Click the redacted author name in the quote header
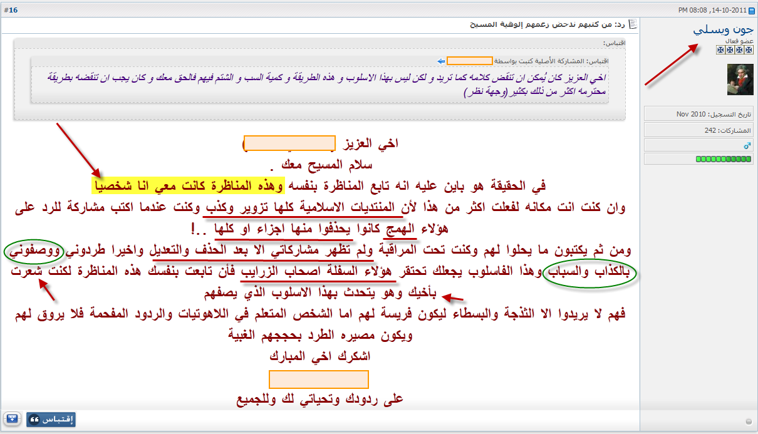Viewport: 758px width, 434px height. [x=469, y=61]
